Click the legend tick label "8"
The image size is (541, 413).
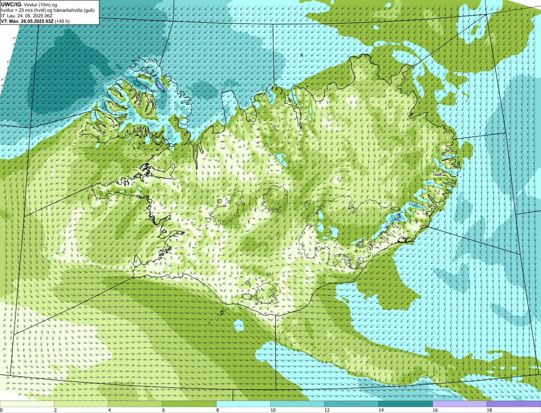[x=217, y=410]
